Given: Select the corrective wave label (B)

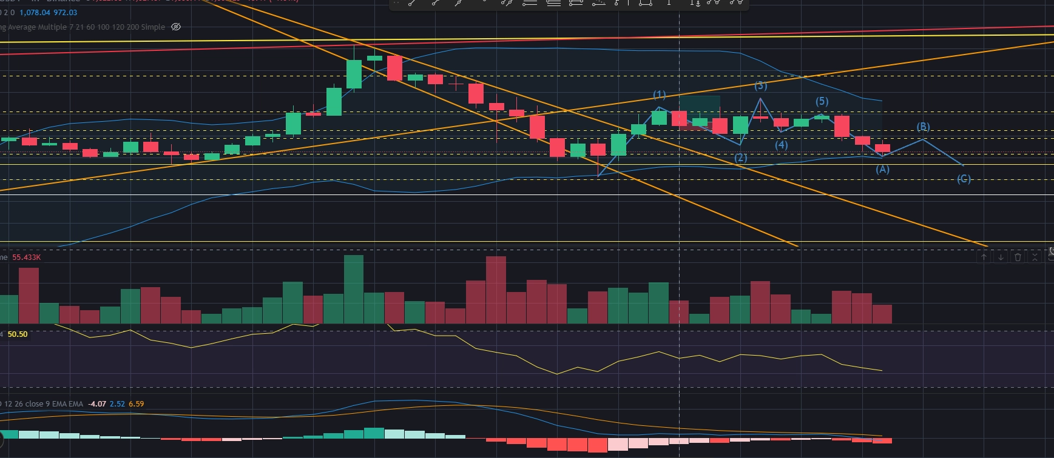Looking at the screenshot, I should pos(923,127).
